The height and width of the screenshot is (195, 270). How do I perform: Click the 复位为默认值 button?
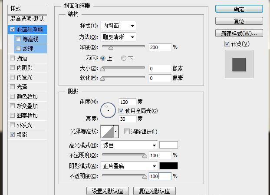pos(155,191)
